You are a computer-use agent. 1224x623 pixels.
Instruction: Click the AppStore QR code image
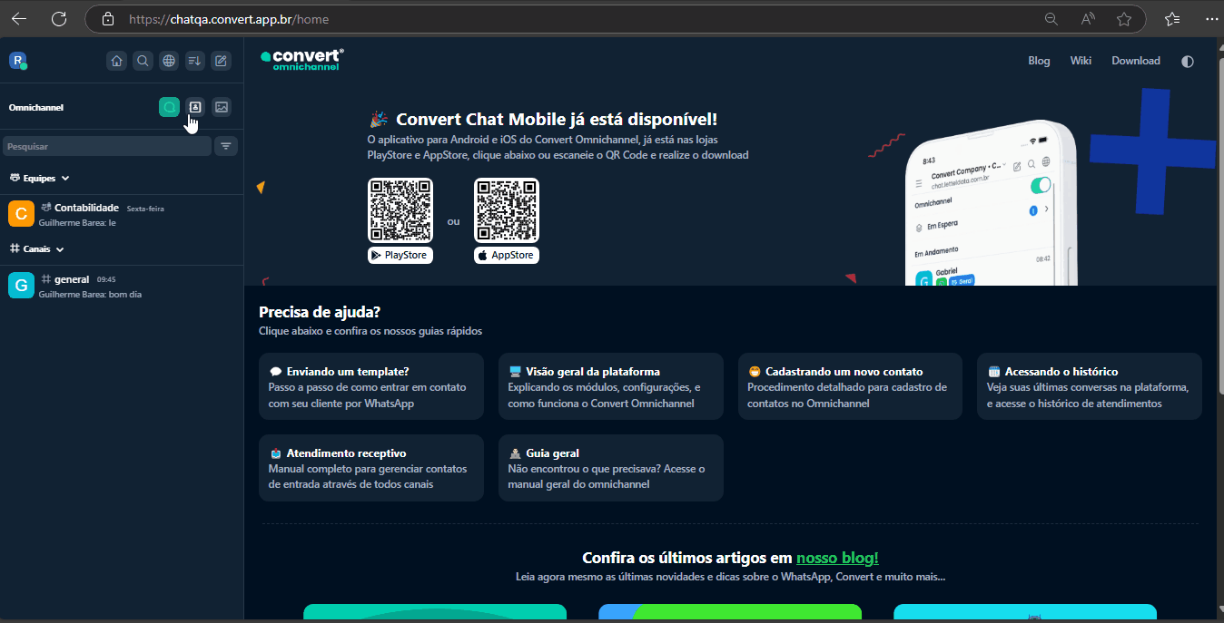pos(507,210)
